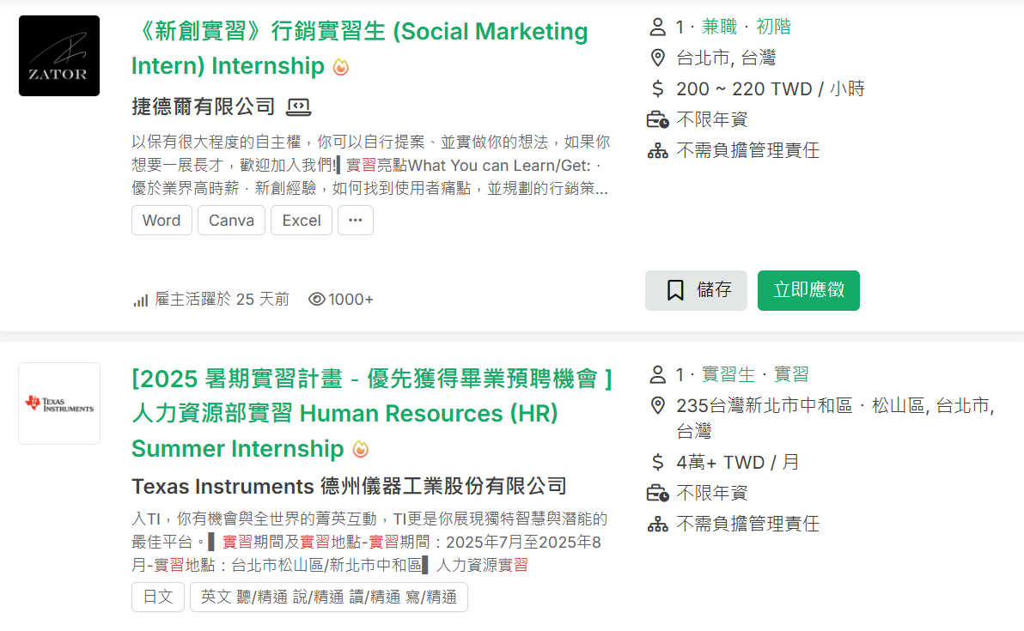Click the location text 台北市, 台灣
1024x631 pixels.
[x=726, y=58]
